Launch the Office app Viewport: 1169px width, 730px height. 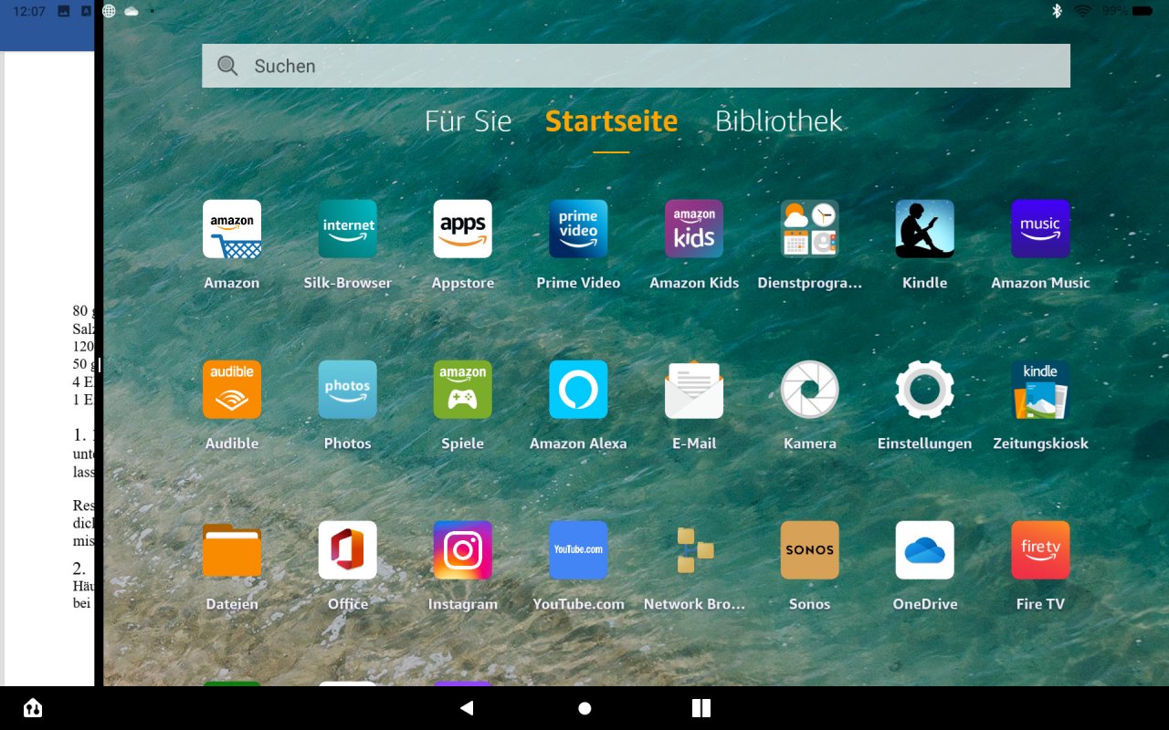tap(348, 550)
